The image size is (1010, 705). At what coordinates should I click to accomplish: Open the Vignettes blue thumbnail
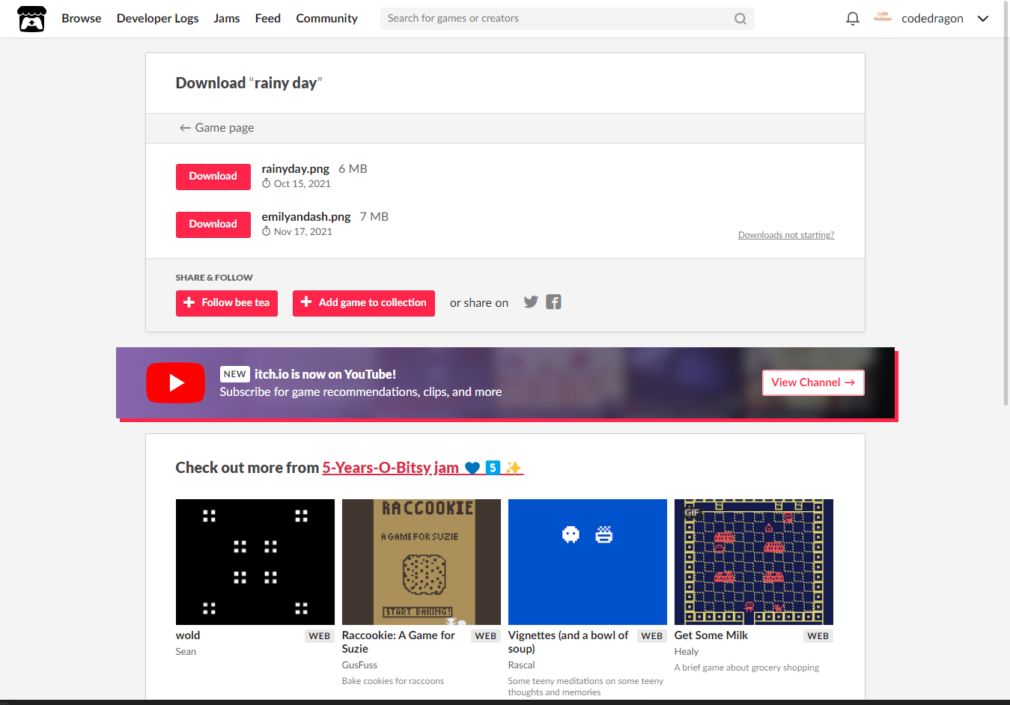(588, 562)
